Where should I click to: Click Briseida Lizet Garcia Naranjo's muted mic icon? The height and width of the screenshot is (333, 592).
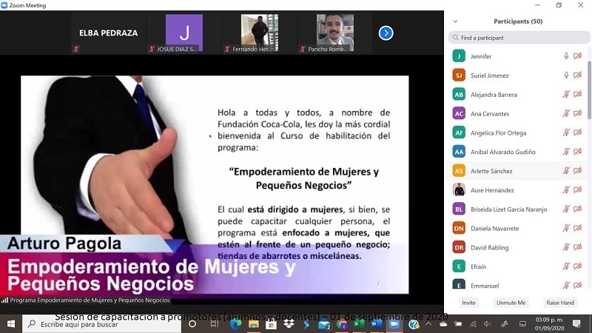[566, 209]
